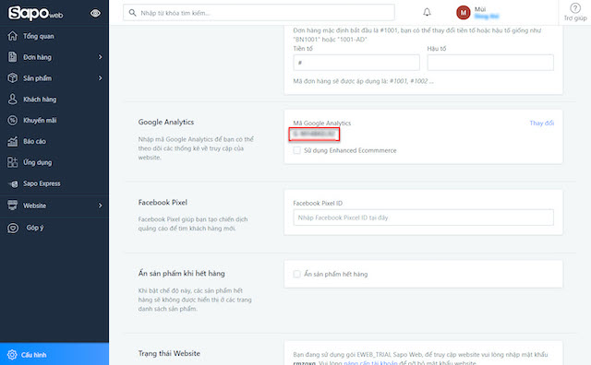This screenshot has height=365, width=591.
Task: Click the Đơn hàng document icon
Action: tap(12, 57)
